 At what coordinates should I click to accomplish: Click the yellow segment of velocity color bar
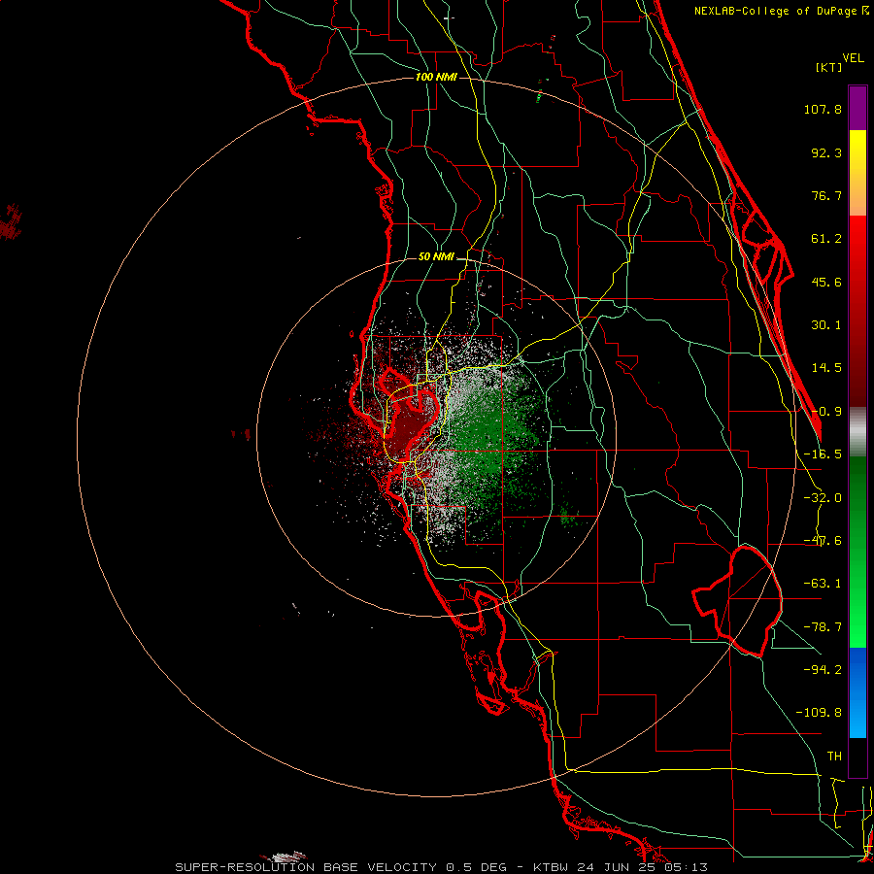(x=857, y=153)
